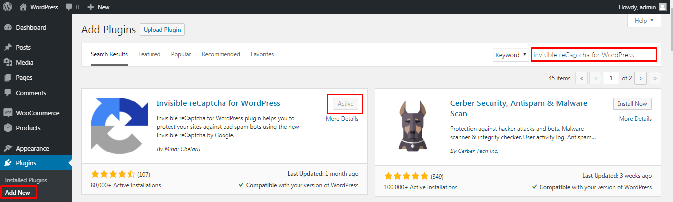The image size is (673, 202).
Task: Switch to the Popular tab
Action: [x=181, y=54]
